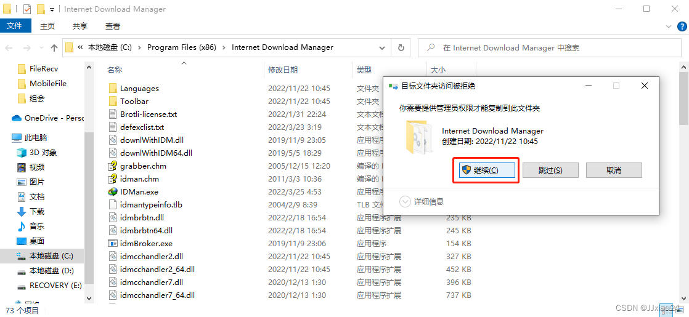Click 继续(C) in the access denied dialog
Viewport: 689px width, 317px height.
click(x=486, y=171)
